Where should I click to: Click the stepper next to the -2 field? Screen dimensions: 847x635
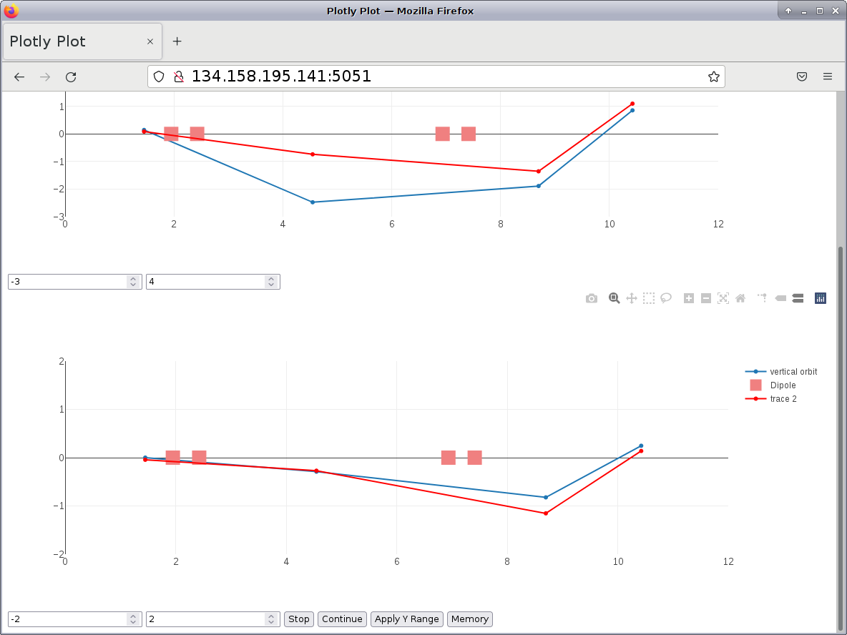(x=133, y=619)
